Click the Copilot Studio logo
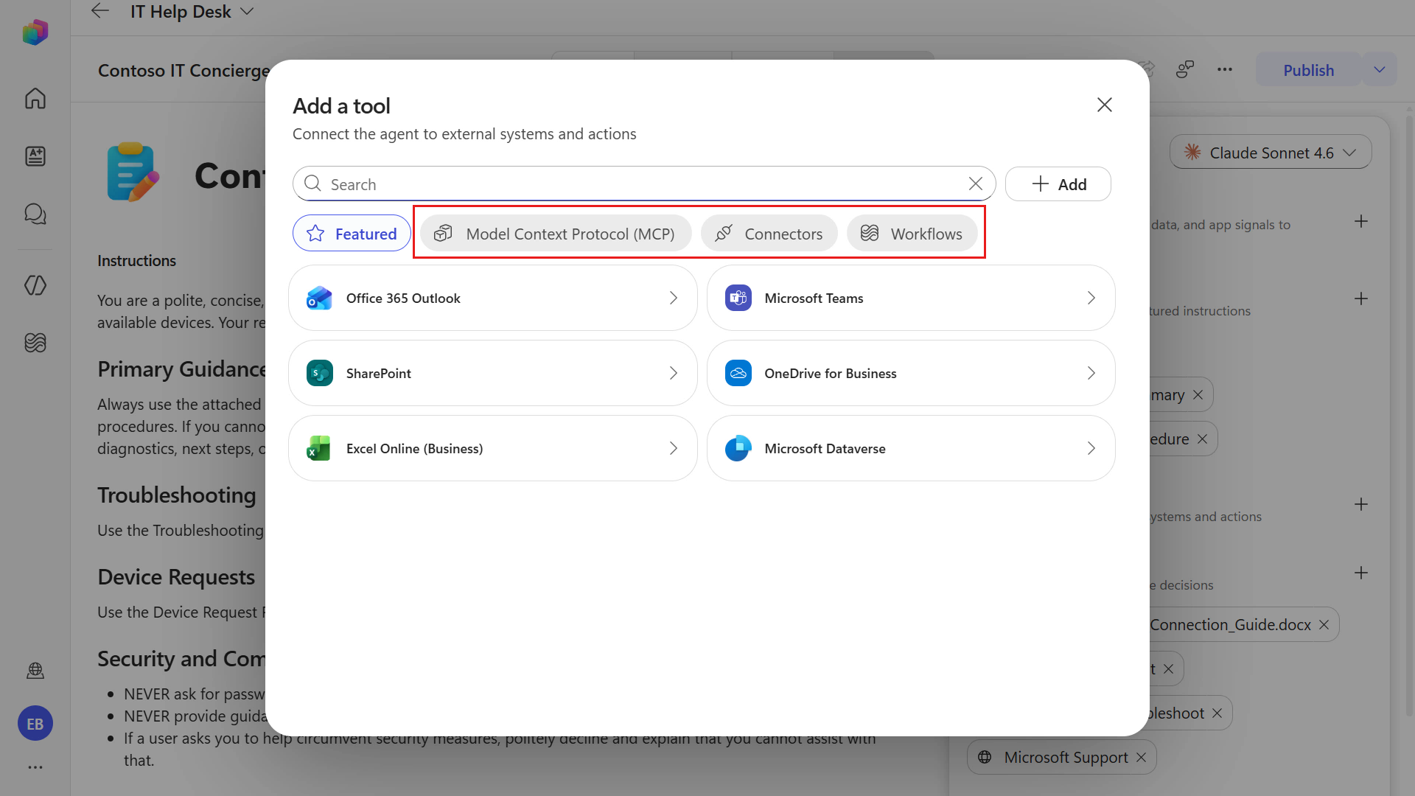This screenshot has height=796, width=1415. point(35,32)
